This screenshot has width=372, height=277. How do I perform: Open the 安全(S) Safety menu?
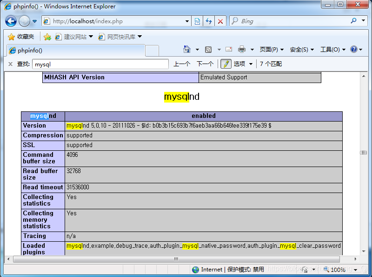tap(302, 50)
